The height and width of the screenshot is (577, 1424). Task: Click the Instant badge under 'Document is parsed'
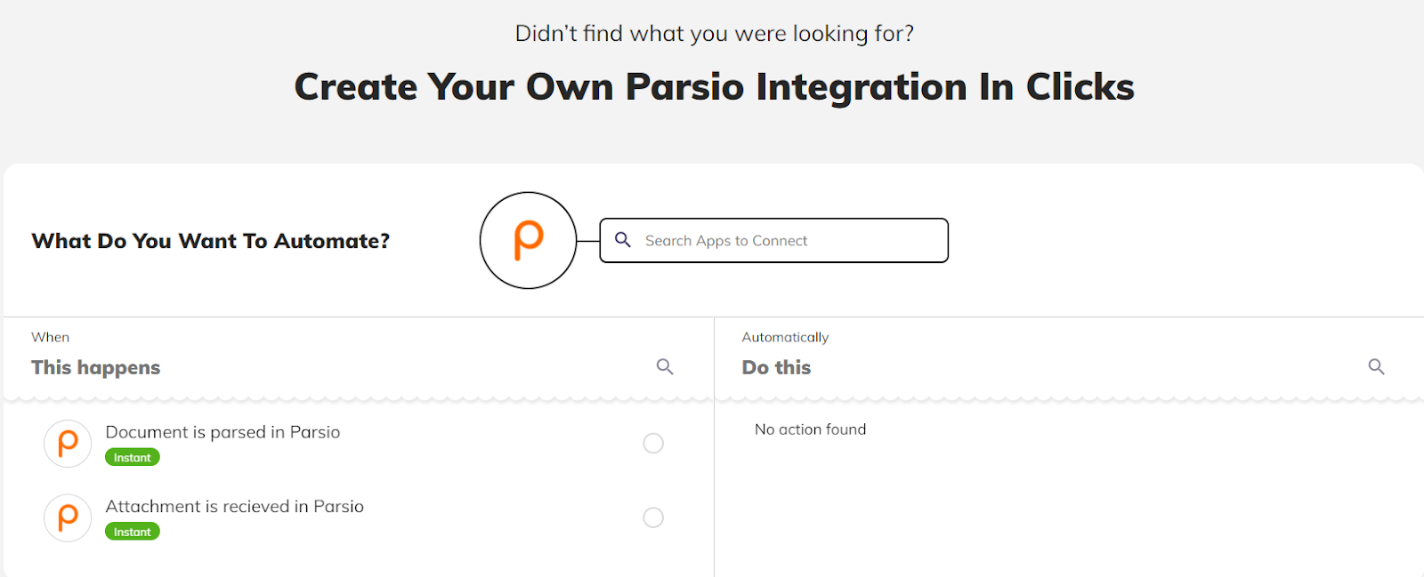tap(133, 458)
